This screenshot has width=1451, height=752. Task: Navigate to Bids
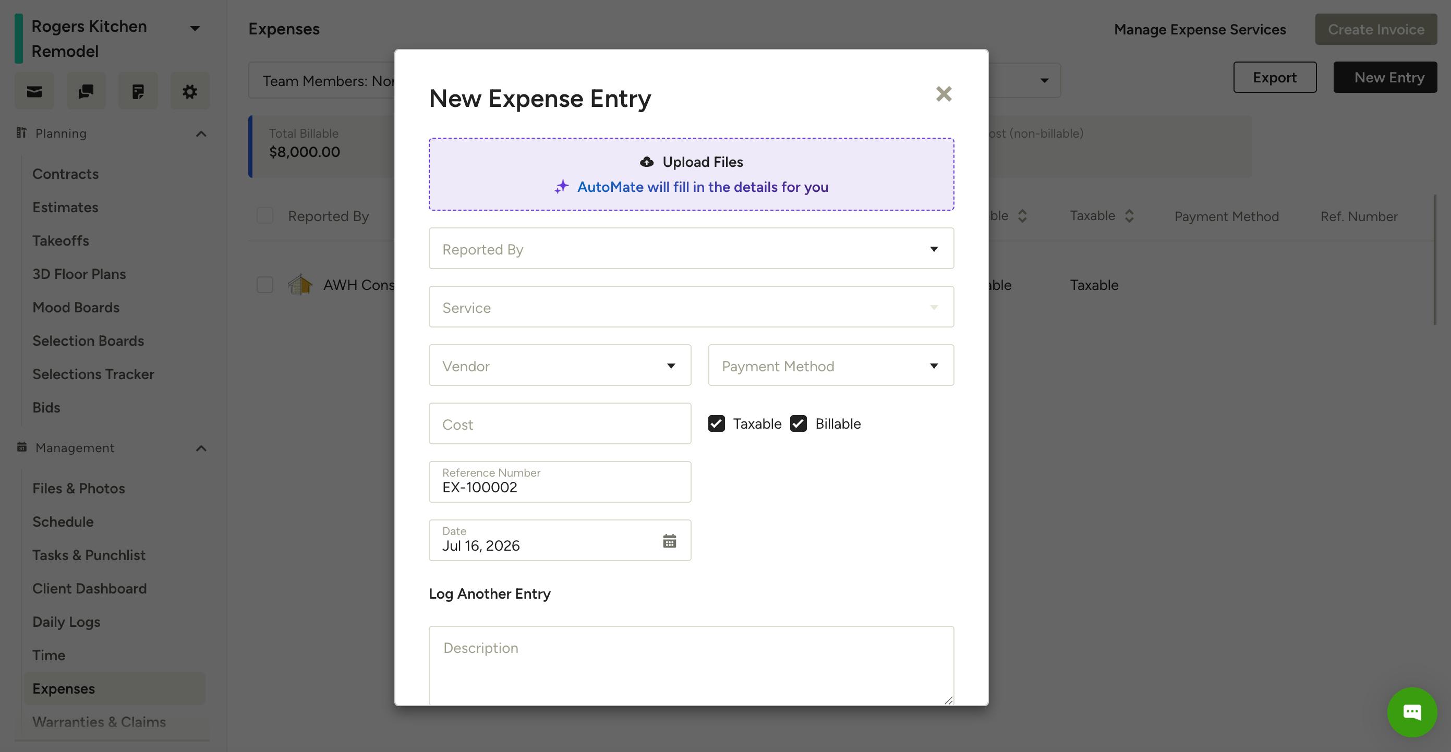46,407
